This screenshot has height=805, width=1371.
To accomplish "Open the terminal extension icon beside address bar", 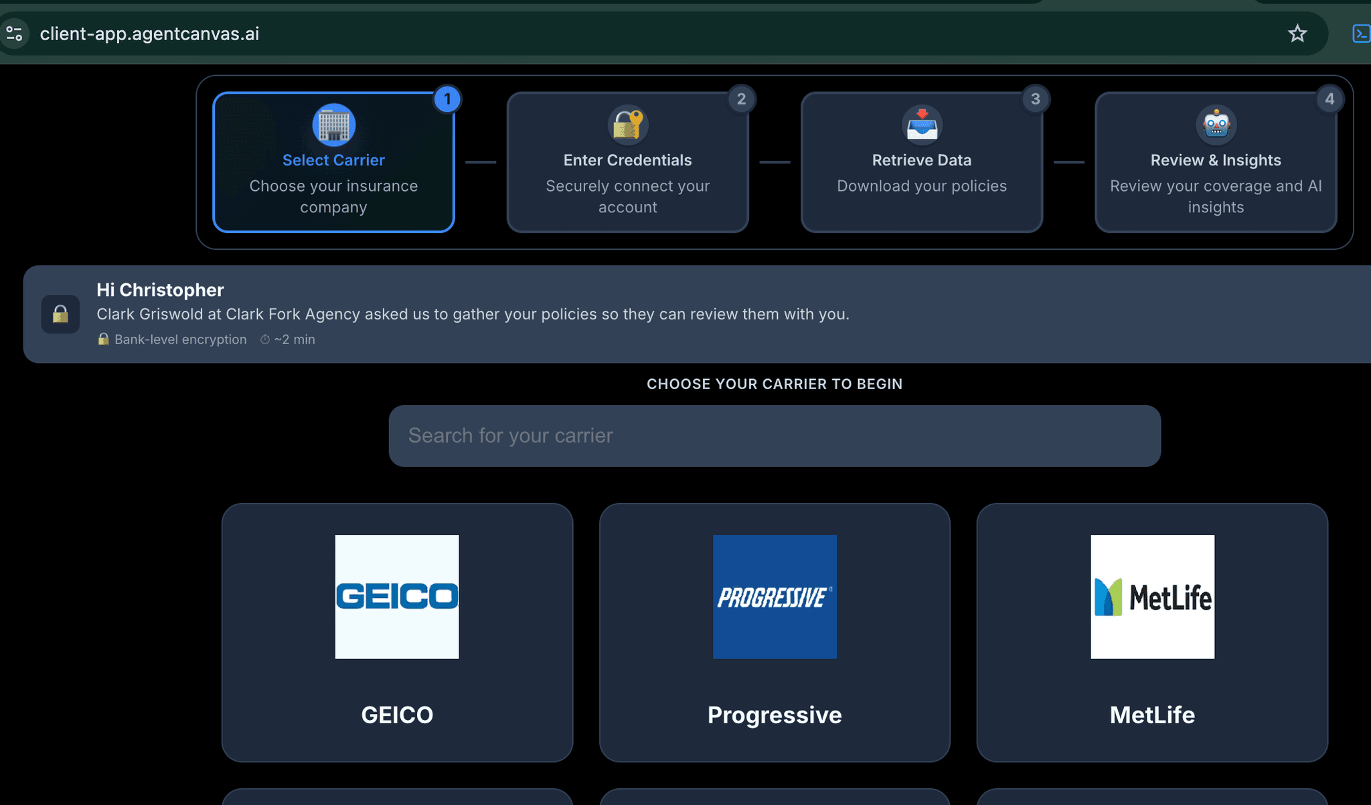I will tap(1361, 33).
